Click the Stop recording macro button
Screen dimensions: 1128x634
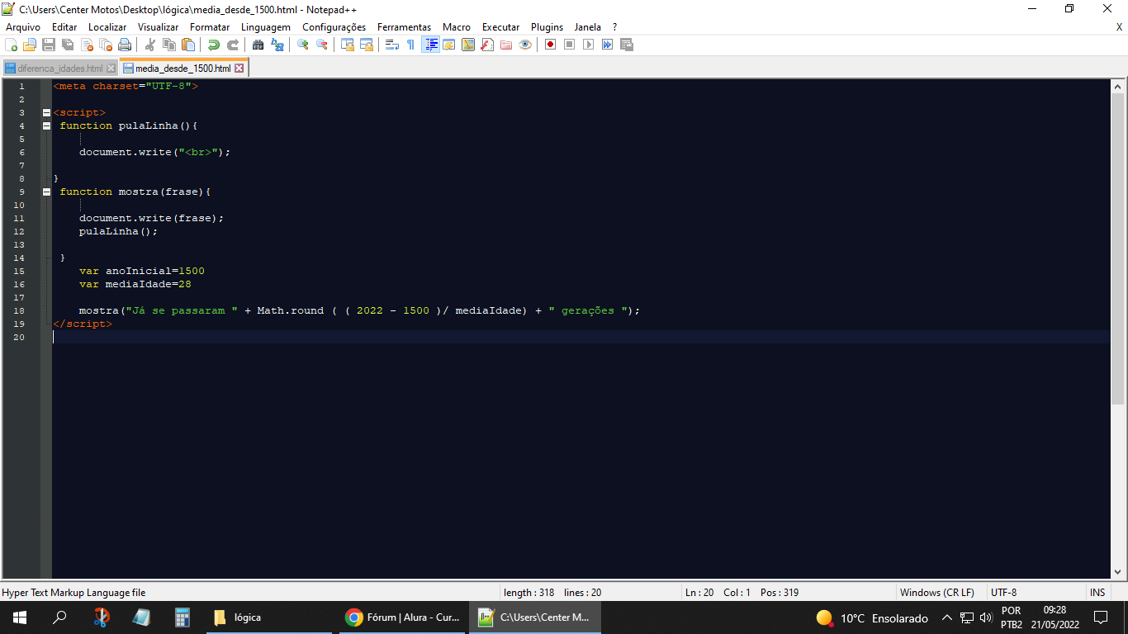[569, 45]
